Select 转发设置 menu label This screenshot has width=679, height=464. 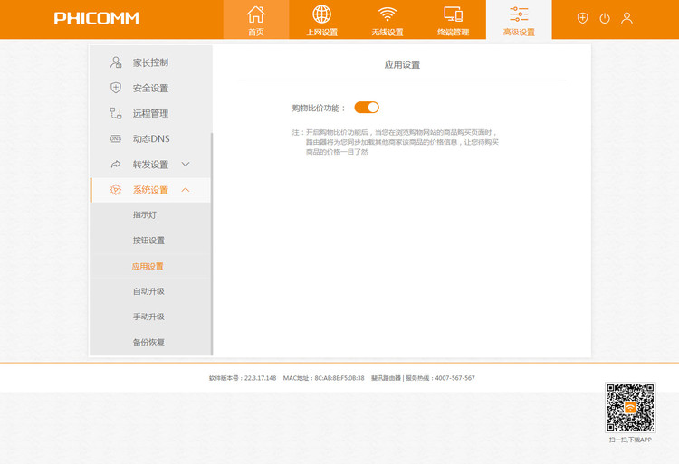(150, 165)
